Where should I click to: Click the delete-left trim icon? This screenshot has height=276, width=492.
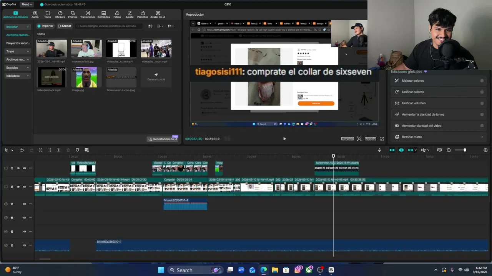click(50, 150)
